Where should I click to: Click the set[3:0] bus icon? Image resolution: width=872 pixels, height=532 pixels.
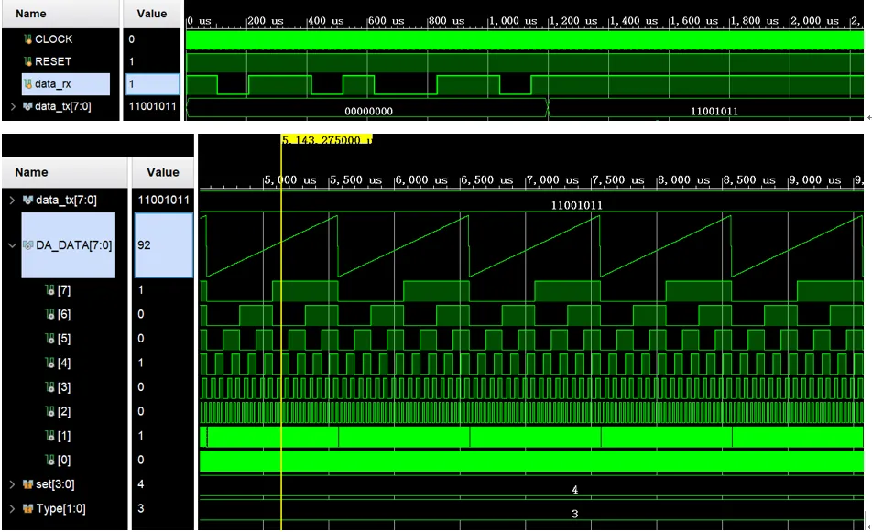point(27,483)
